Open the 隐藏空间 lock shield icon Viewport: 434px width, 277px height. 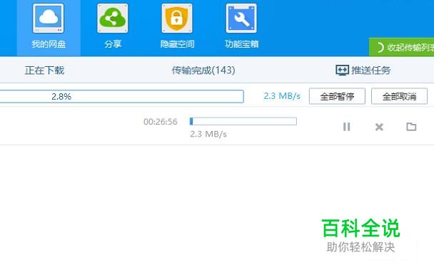[177, 19]
